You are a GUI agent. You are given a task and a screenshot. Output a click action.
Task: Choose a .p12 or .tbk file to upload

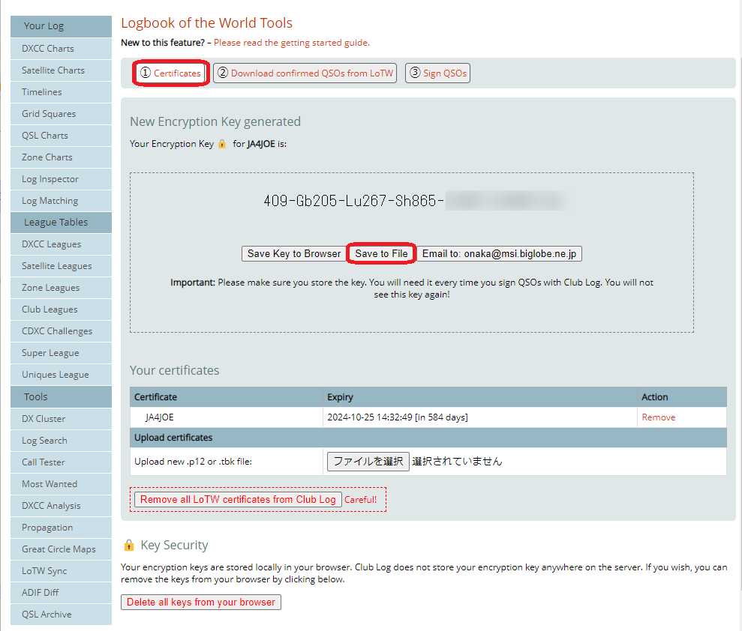pyautogui.click(x=368, y=462)
